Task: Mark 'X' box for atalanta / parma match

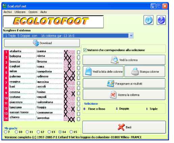Action: pyautogui.click(x=69, y=52)
